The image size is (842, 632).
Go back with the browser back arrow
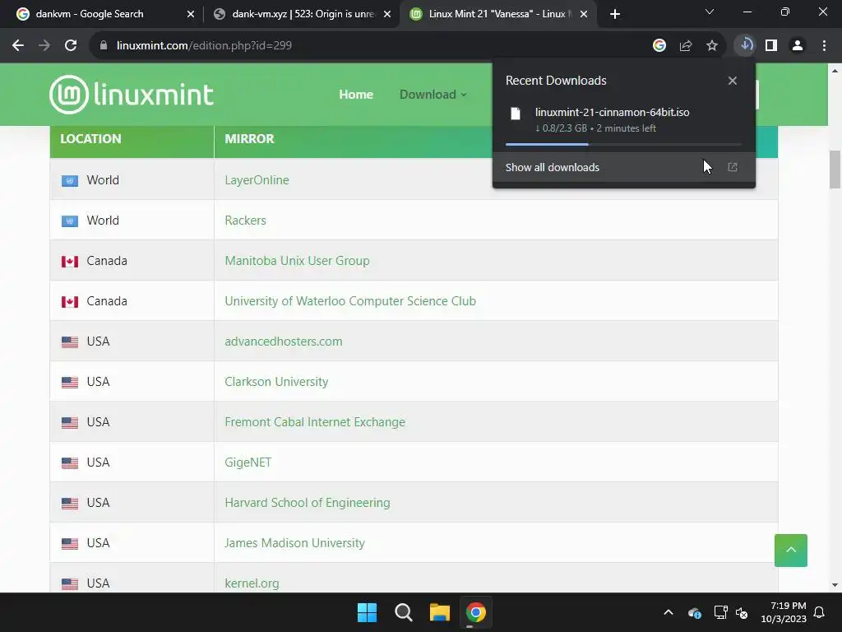(18, 46)
